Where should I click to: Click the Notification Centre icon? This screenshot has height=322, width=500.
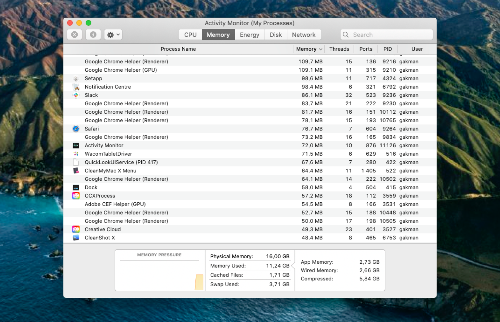coord(76,87)
